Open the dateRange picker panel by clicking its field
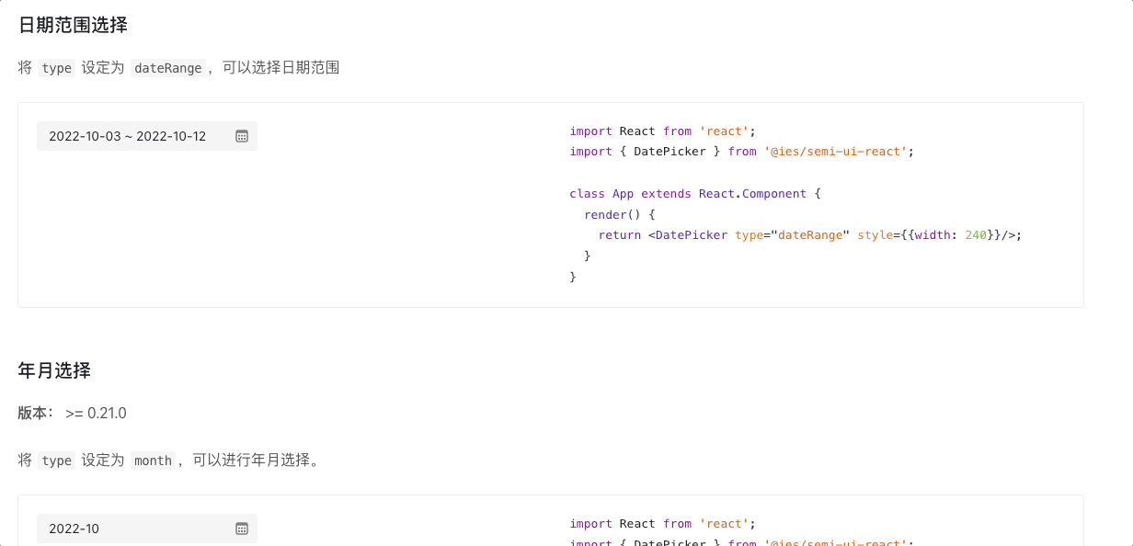The width and height of the screenshot is (1133, 546). [x=129, y=135]
